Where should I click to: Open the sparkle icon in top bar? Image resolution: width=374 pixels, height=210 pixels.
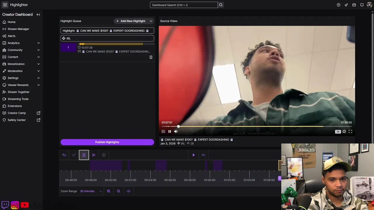pyautogui.click(x=346, y=5)
